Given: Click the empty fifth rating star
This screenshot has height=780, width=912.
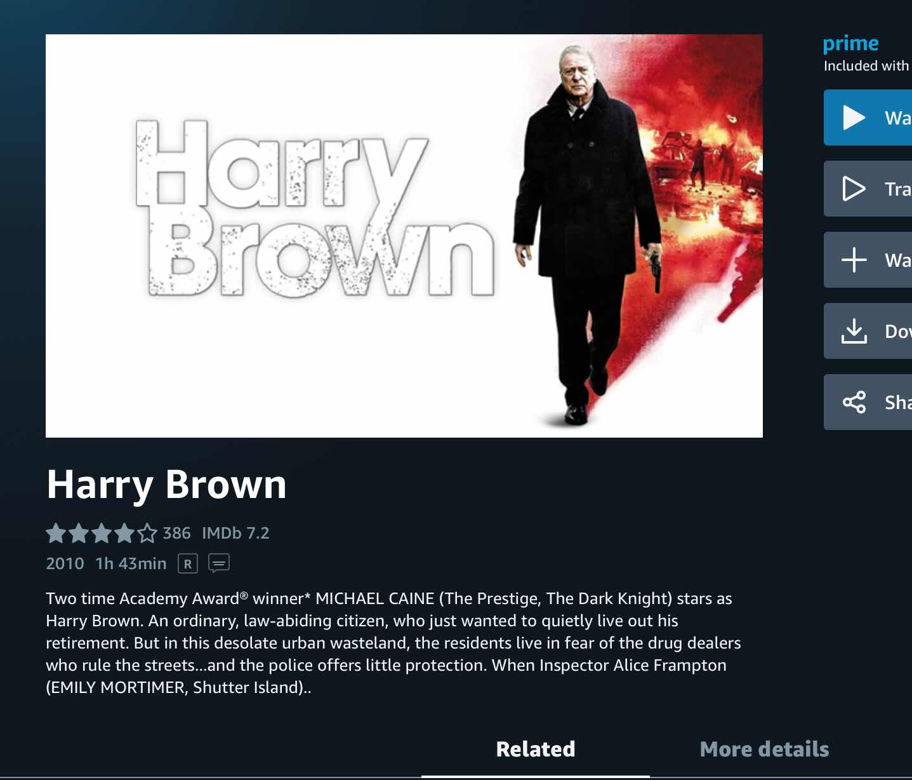Looking at the screenshot, I should point(147,533).
